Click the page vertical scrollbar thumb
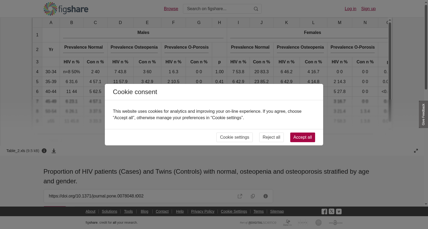Image resolution: width=428 pixels, height=229 pixels. (426, 47)
